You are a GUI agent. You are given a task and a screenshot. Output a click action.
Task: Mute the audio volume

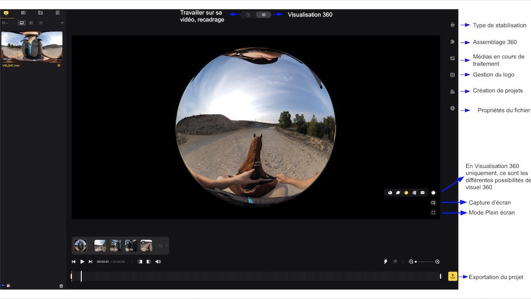[158, 261]
